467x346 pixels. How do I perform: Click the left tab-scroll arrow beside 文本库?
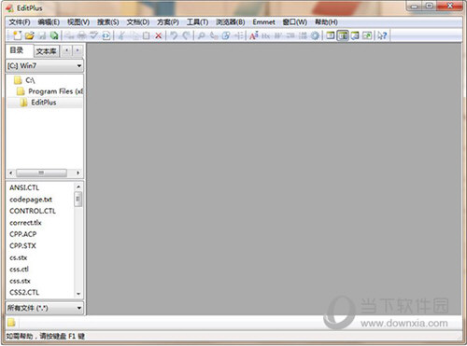66,50
